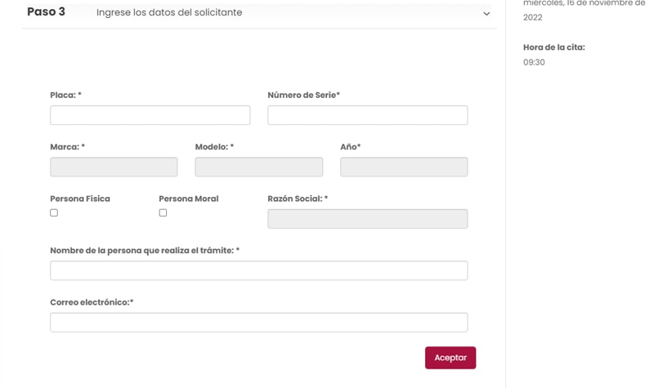
Task: Click the 'Persona Física' label text
Action: [x=80, y=198]
